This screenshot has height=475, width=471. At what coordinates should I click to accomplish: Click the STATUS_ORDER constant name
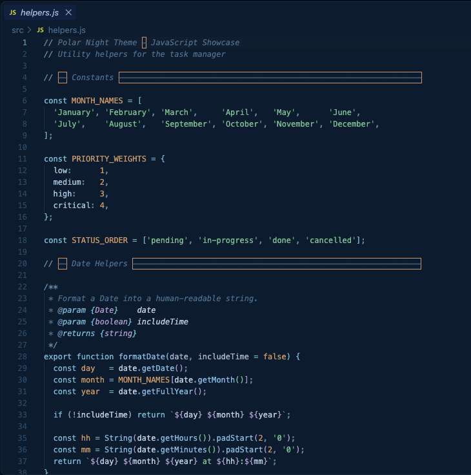[x=99, y=240]
